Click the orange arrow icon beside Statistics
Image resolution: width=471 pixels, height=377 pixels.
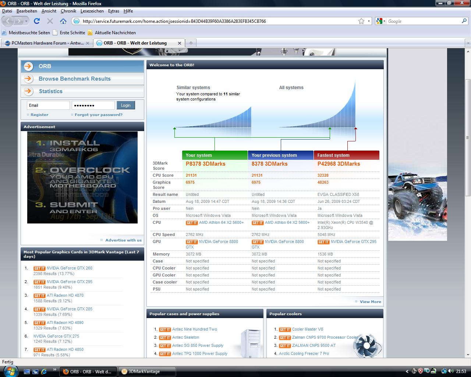point(28,91)
